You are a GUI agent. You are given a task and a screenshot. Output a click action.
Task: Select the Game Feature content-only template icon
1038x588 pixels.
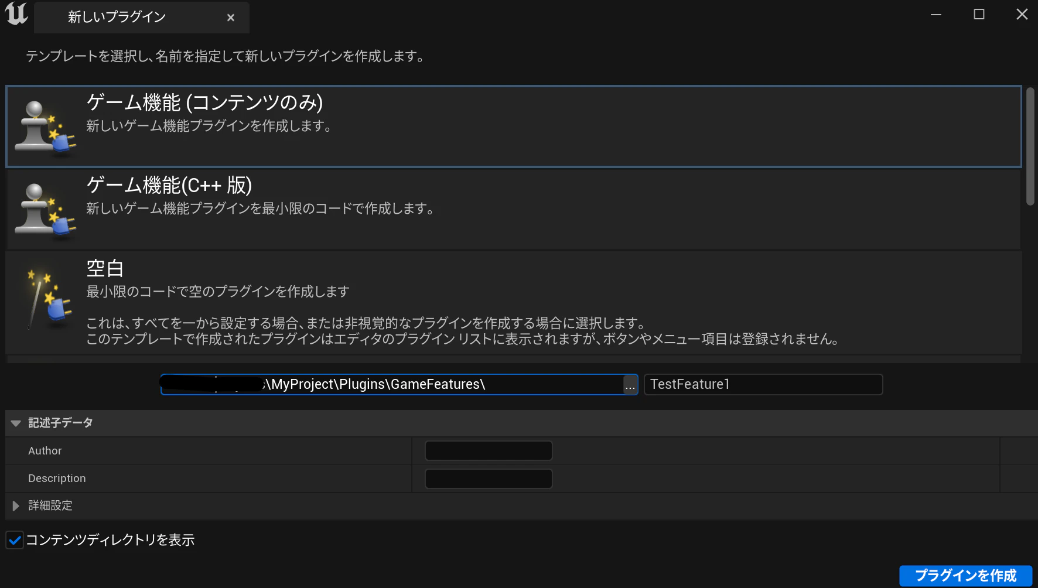tap(45, 127)
